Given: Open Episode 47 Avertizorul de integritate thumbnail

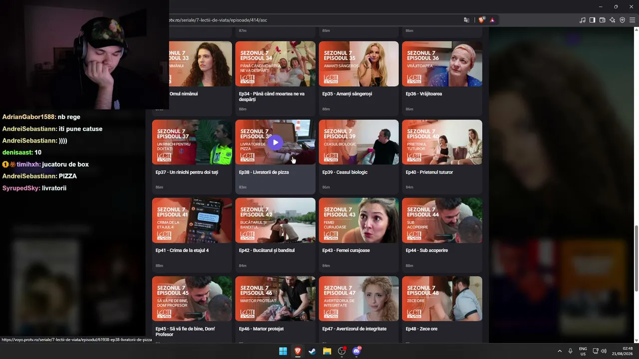Looking at the screenshot, I should [x=358, y=299].
